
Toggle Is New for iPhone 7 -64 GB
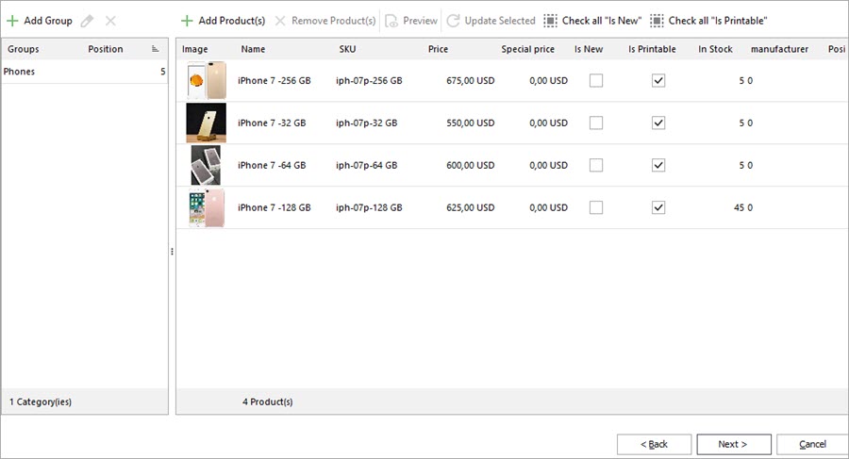point(596,165)
